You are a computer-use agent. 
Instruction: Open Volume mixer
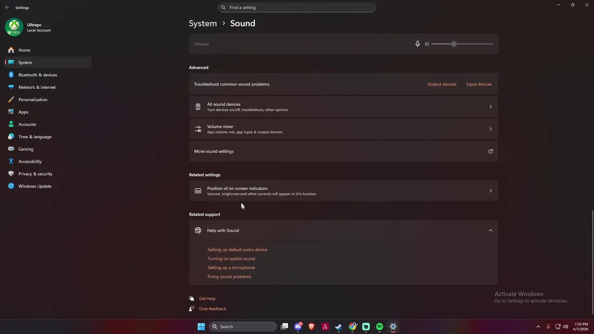coord(343,129)
